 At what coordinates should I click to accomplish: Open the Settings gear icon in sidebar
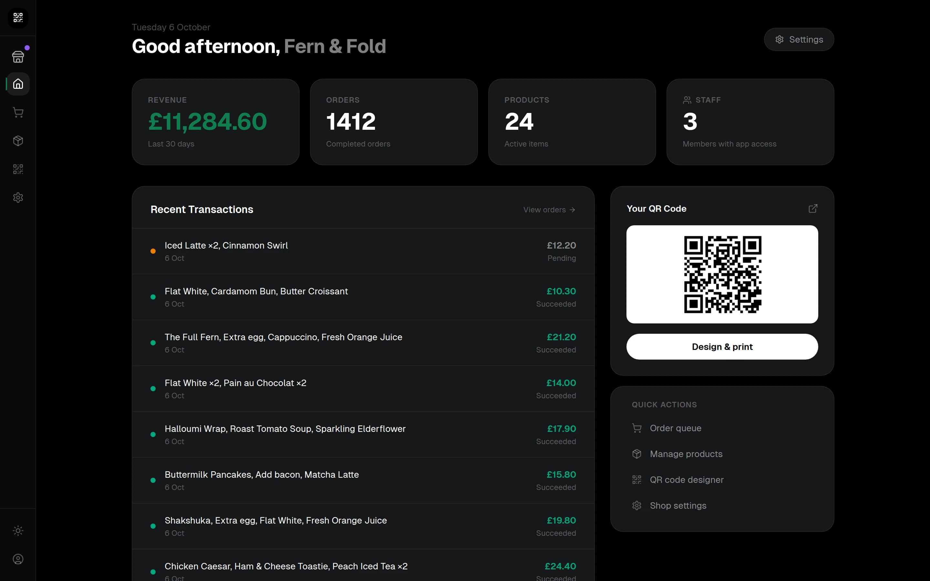tap(18, 198)
